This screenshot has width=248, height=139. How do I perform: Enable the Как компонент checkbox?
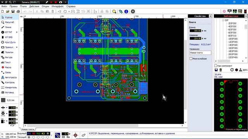(x=215, y=66)
